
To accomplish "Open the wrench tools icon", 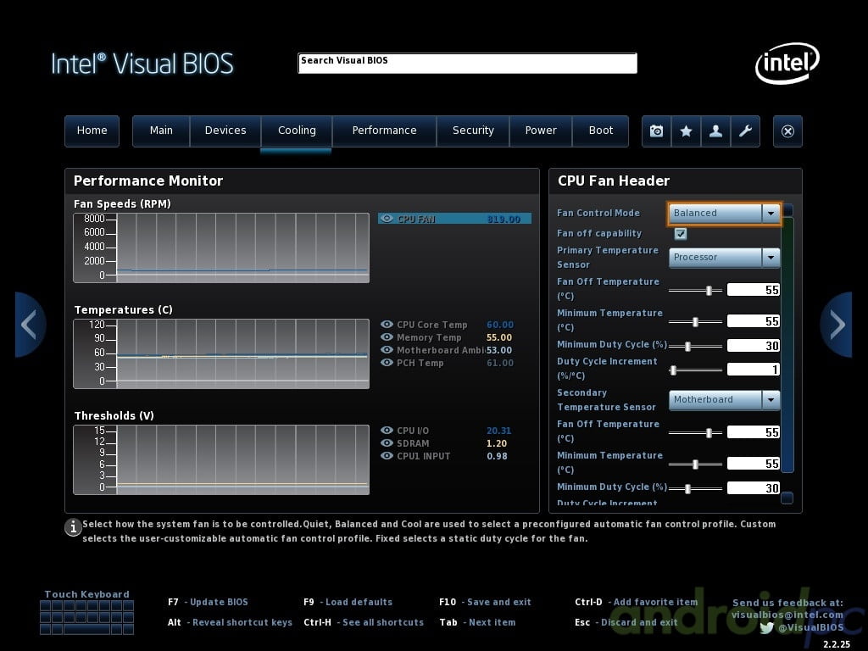I will click(x=745, y=131).
